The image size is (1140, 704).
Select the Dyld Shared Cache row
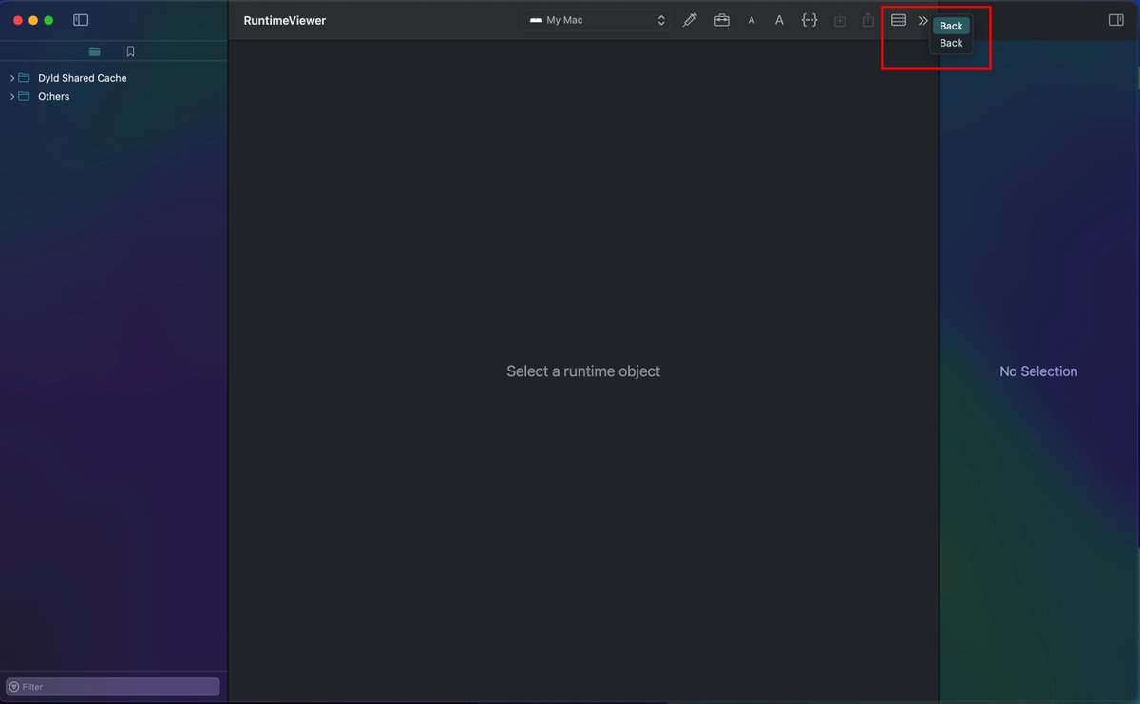coord(113,78)
